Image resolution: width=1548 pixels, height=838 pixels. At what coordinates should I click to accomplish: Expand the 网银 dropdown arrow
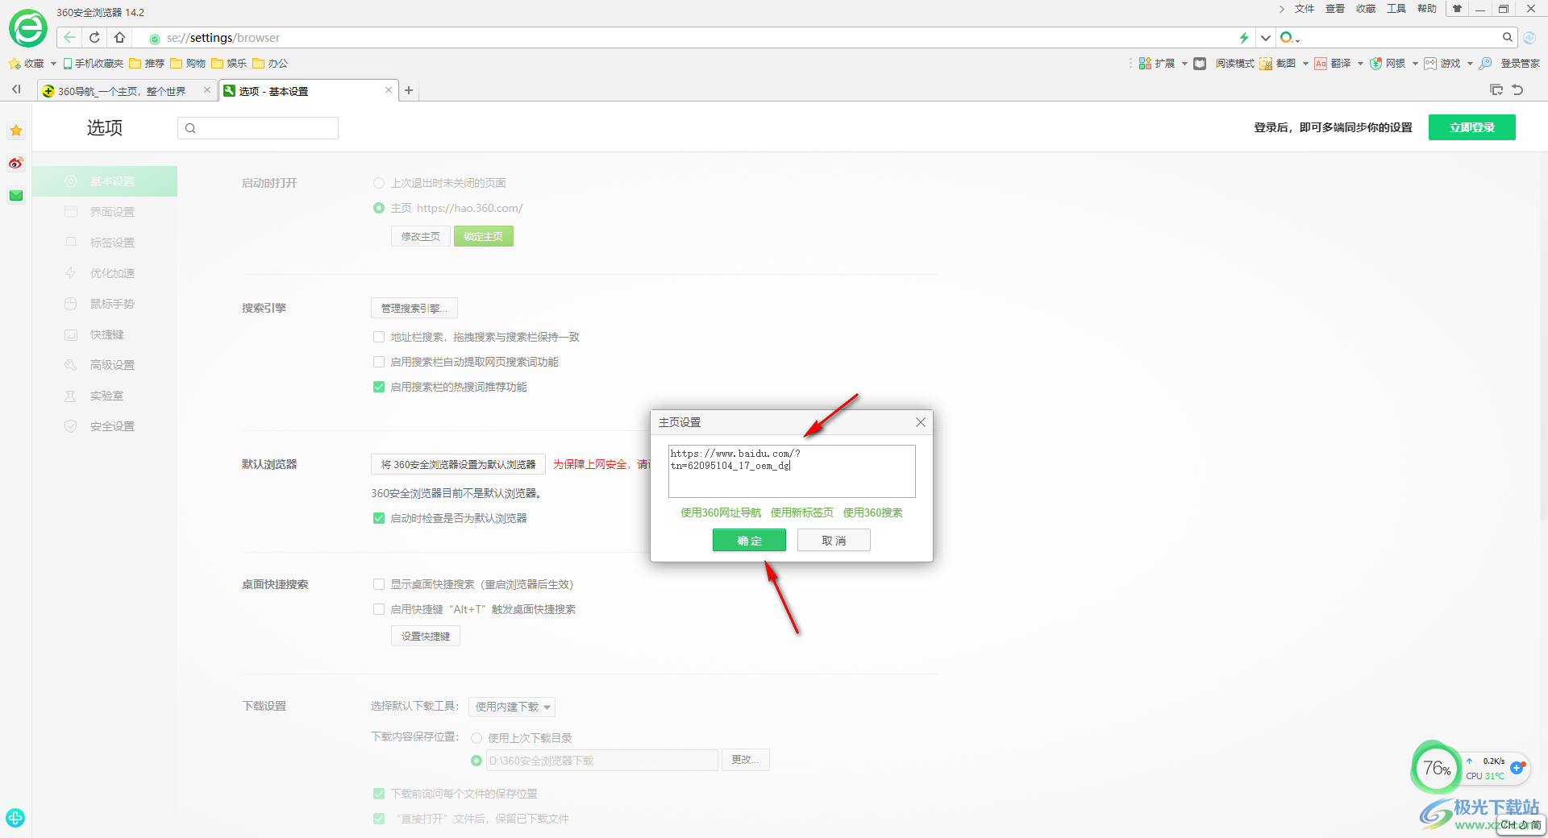click(x=1415, y=63)
